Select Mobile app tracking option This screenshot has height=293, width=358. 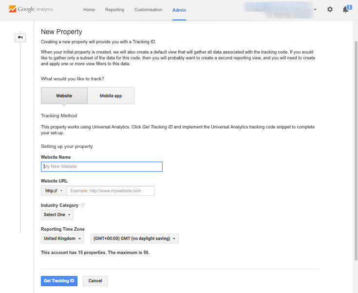click(111, 96)
